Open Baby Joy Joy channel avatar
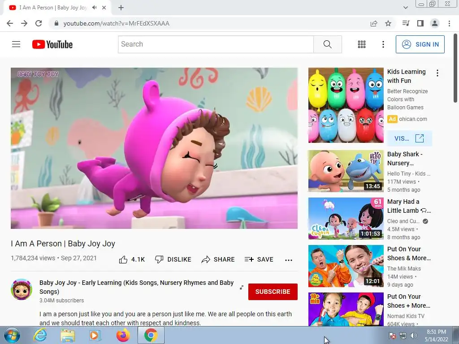The image size is (459, 344). (x=22, y=289)
